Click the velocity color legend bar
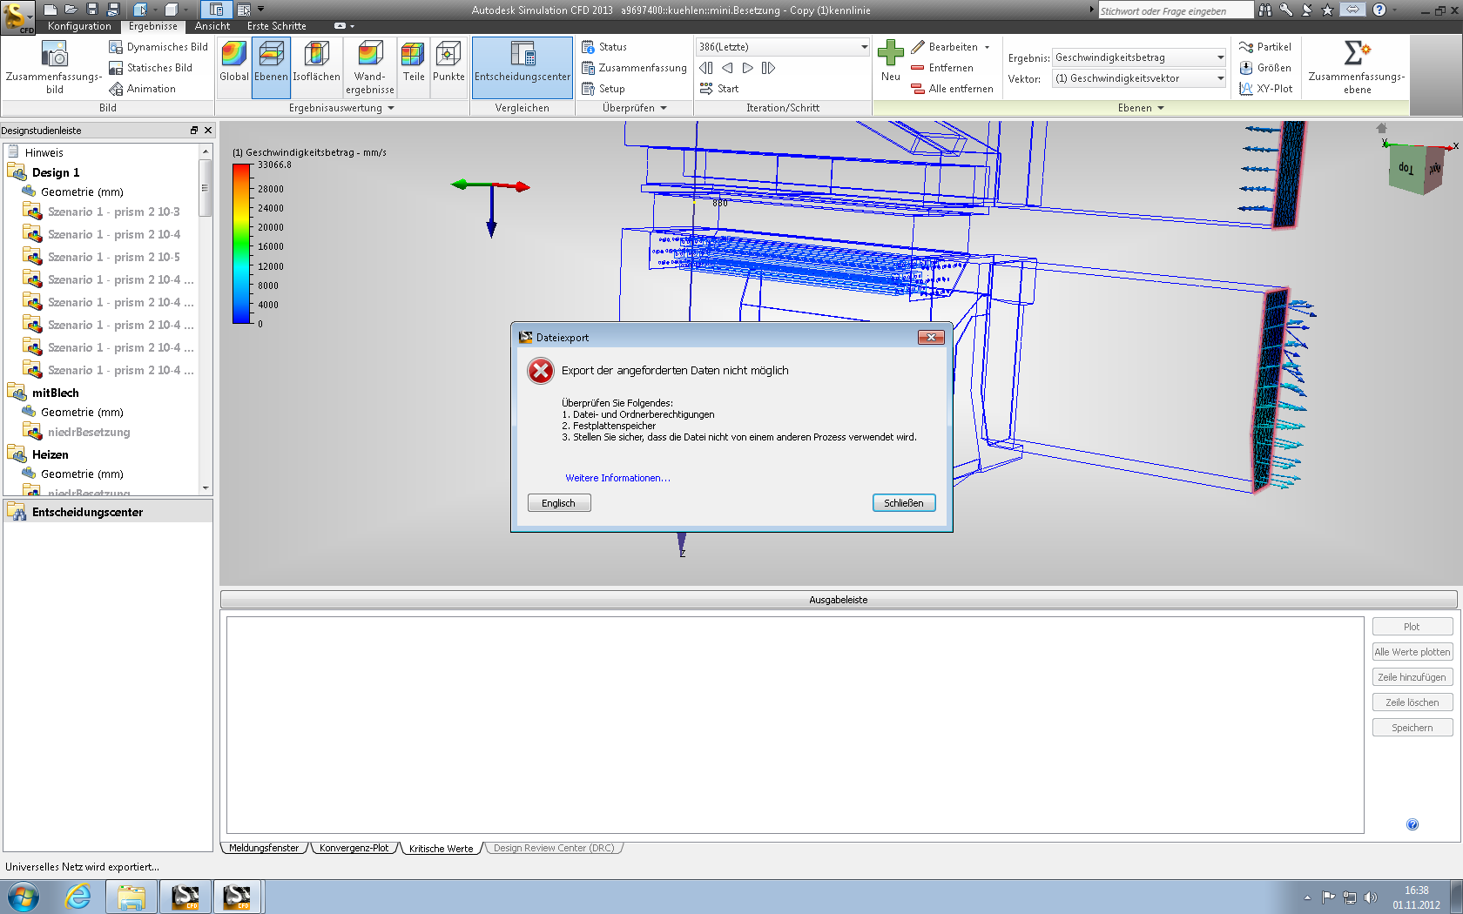This screenshot has height=914, width=1463. click(241, 244)
